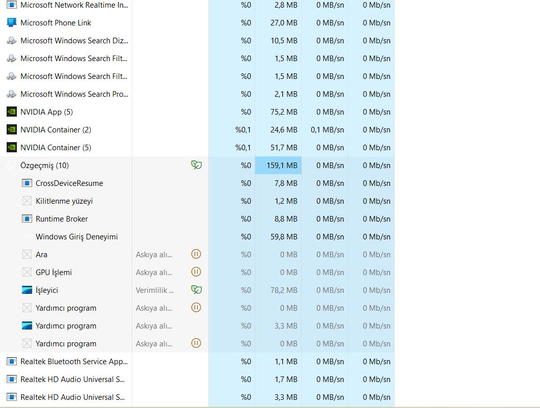Select the Runtime Broker process name
This screenshot has width=540, height=408.
point(62,219)
